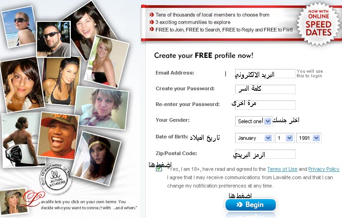Expand the 1991 birth year dropdown

pos(309,138)
